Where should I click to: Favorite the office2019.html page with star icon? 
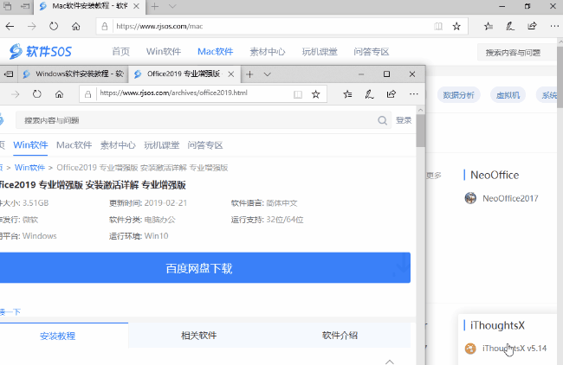click(x=315, y=94)
